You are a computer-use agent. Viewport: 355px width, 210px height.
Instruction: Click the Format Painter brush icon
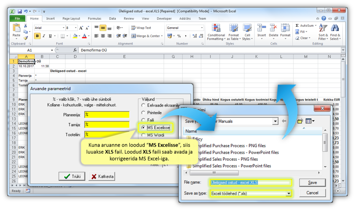26,38
